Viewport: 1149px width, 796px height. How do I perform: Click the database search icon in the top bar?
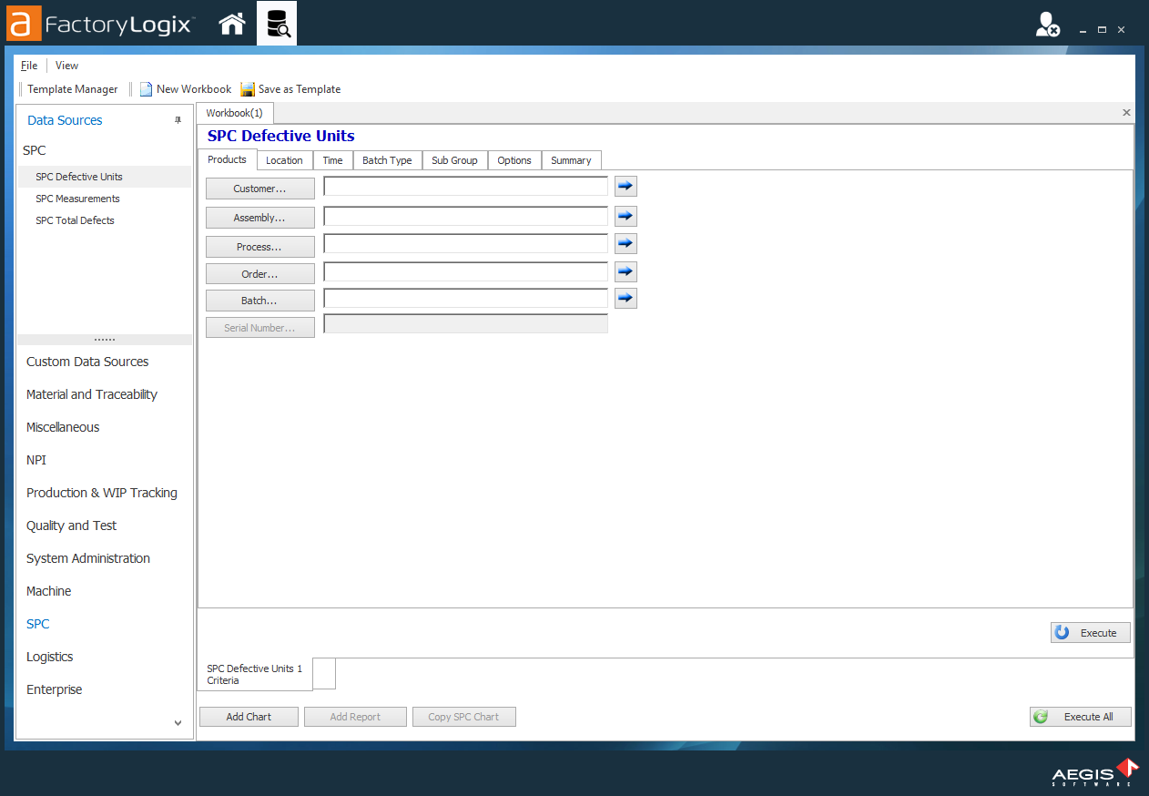pos(277,24)
